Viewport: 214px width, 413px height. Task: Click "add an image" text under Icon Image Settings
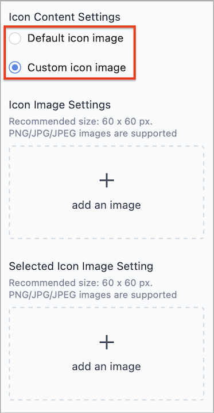106,205
